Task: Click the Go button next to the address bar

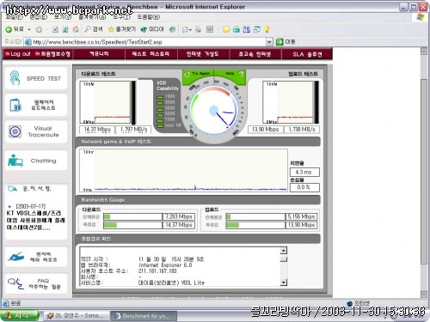Action: coord(286,42)
